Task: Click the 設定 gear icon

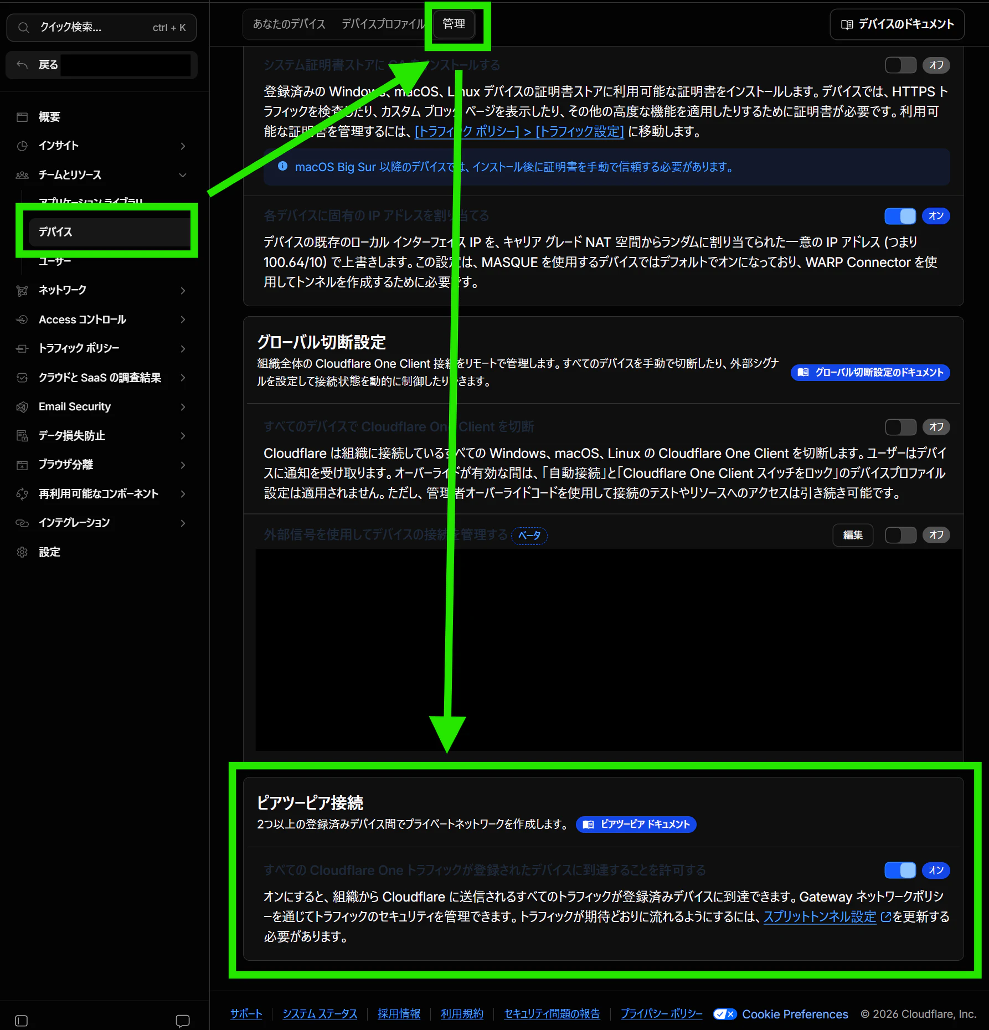Action: pos(22,552)
